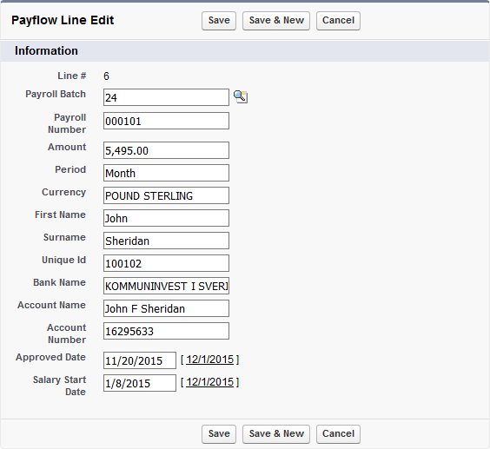Click the Bank Name label
The height and width of the screenshot is (449, 490).
[59, 282]
